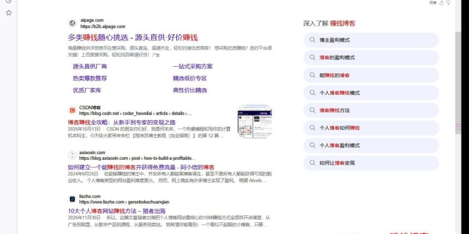Click the blog.axiaoxin.com breadcrumb URL

(137, 158)
